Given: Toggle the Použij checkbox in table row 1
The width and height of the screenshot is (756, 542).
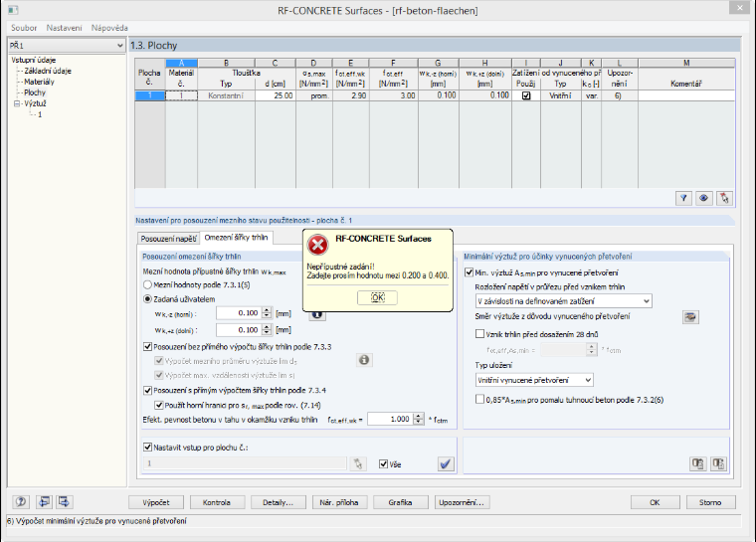Looking at the screenshot, I should 526,95.
